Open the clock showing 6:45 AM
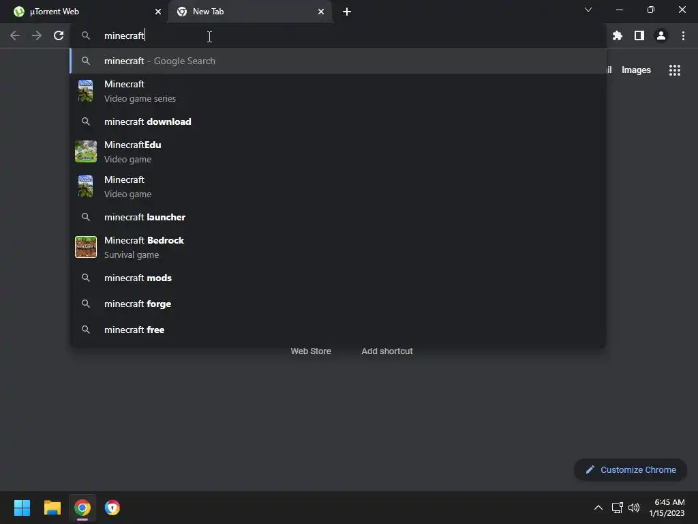The height and width of the screenshot is (524, 698). click(667, 508)
